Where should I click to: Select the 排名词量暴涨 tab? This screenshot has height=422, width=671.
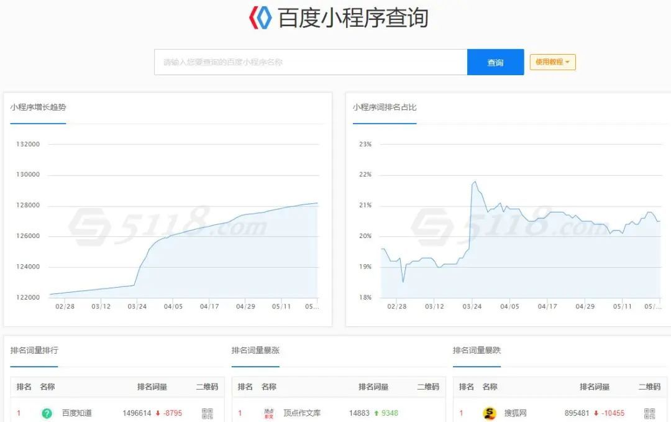255,351
